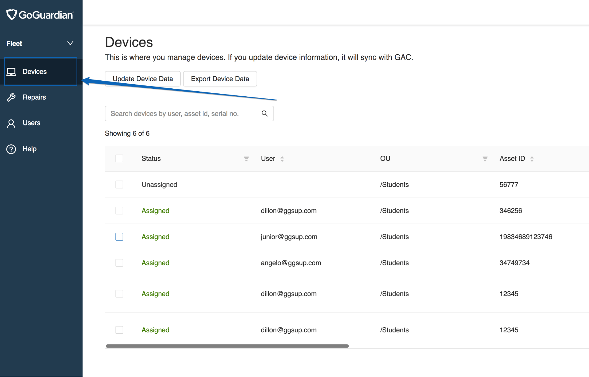This screenshot has height=377, width=589.
Task: Click the Assigned status in junior@ggsup.com row
Action: tap(155, 237)
